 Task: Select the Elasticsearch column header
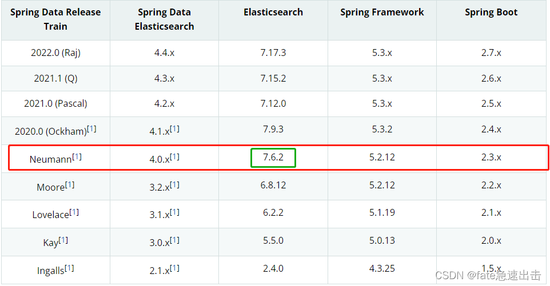(x=273, y=12)
